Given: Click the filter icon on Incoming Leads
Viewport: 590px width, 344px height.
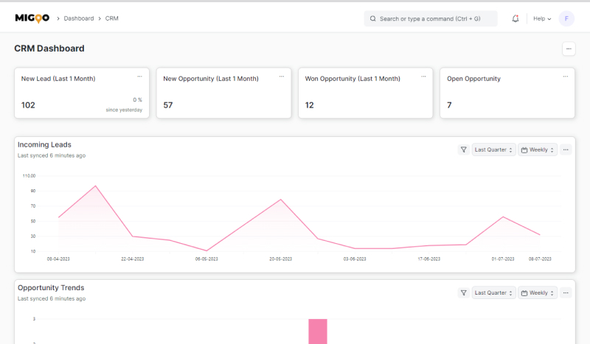Looking at the screenshot, I should 463,150.
